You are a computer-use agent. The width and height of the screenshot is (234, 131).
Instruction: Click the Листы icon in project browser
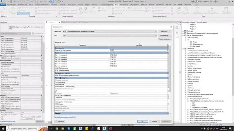tap(185, 35)
